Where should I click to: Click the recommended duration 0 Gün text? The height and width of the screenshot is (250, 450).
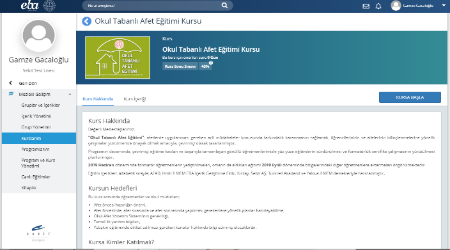tap(213, 58)
